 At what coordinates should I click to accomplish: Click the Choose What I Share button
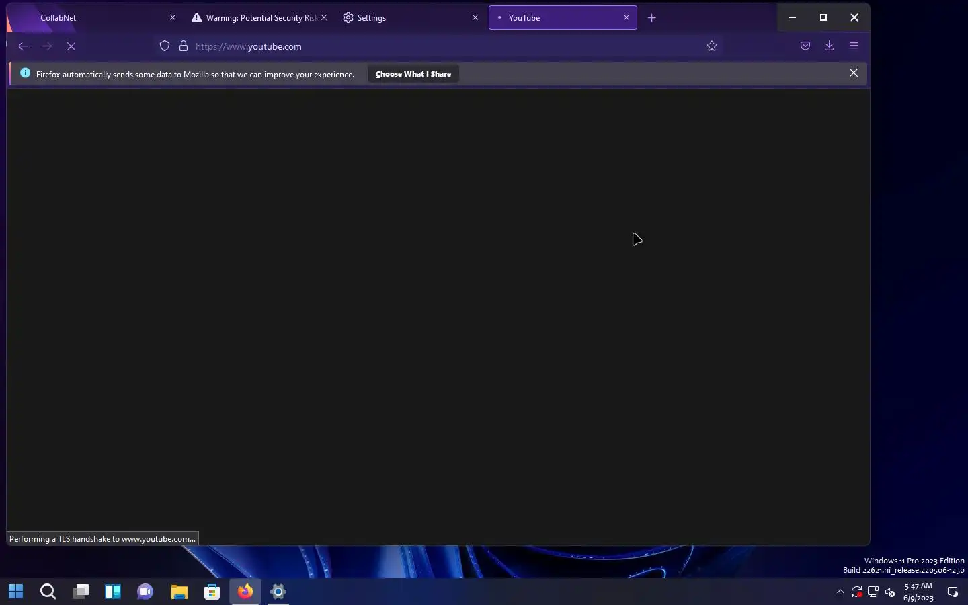tap(413, 74)
